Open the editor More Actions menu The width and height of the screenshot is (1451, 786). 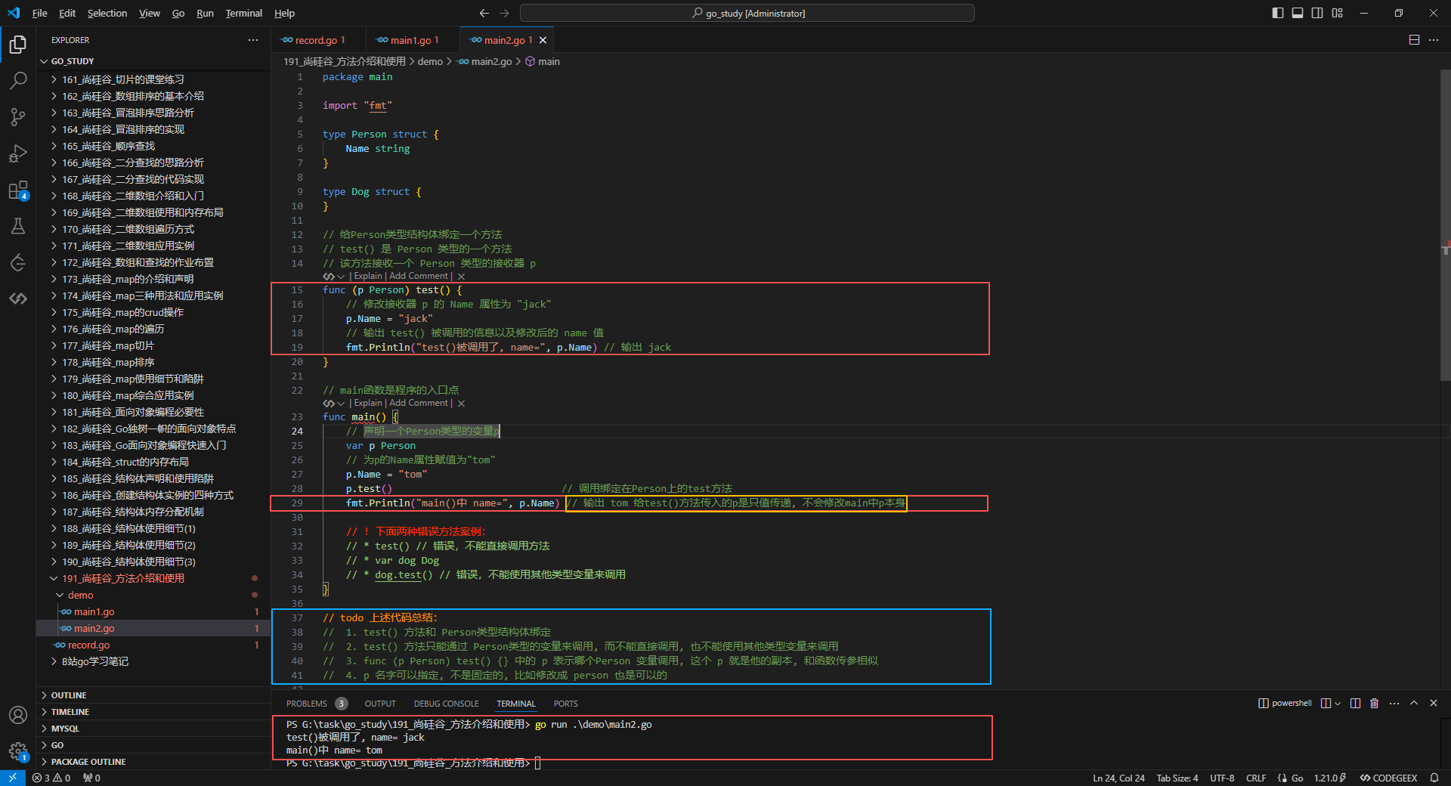(1434, 40)
